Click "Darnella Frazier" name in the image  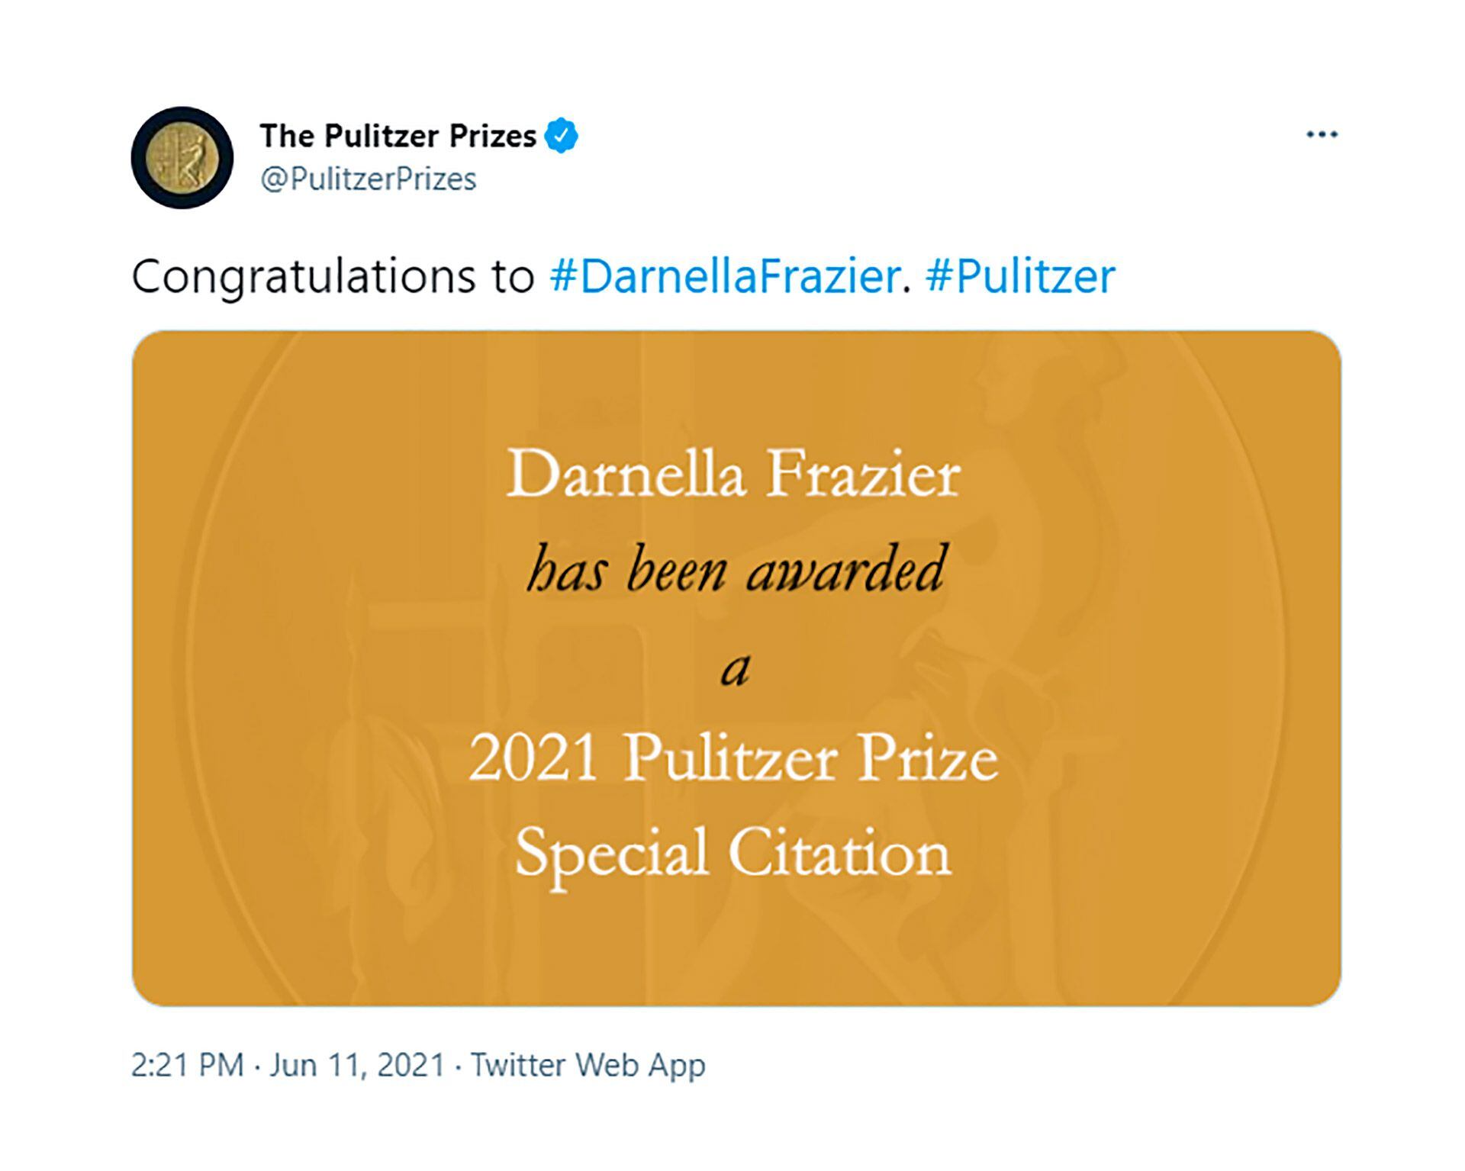pyautogui.click(x=733, y=475)
